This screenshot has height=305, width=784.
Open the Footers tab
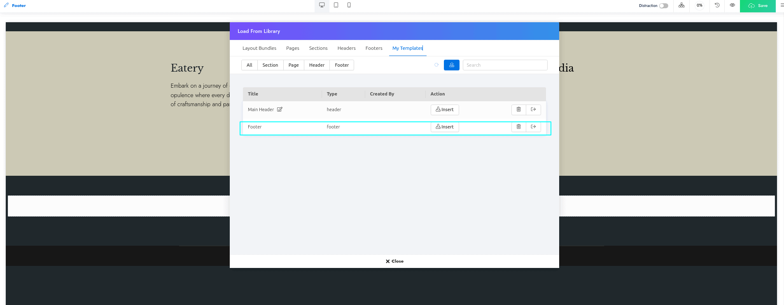(x=374, y=48)
